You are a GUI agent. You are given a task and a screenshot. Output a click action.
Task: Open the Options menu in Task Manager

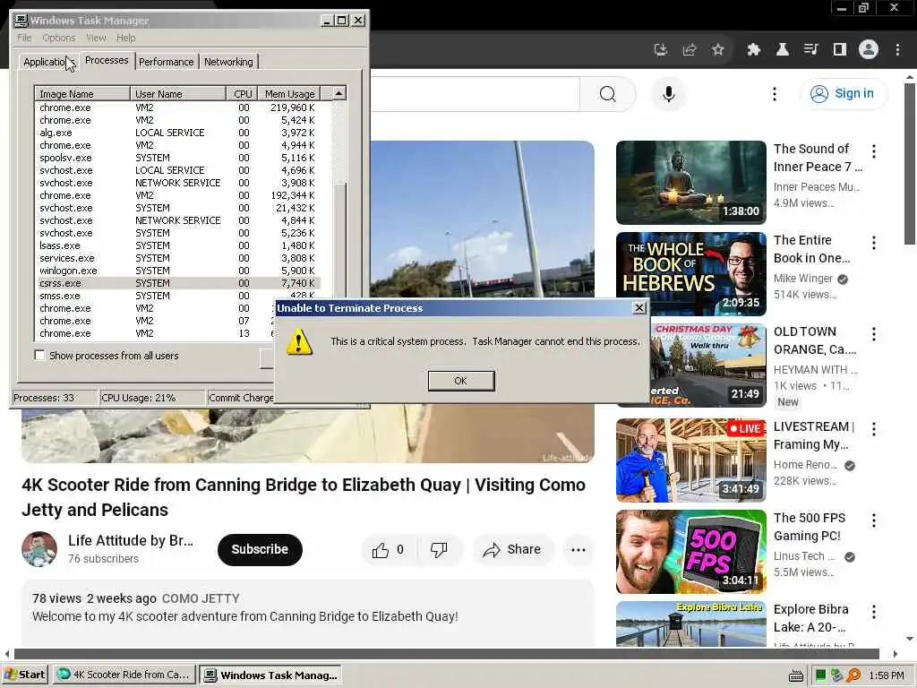tap(59, 38)
